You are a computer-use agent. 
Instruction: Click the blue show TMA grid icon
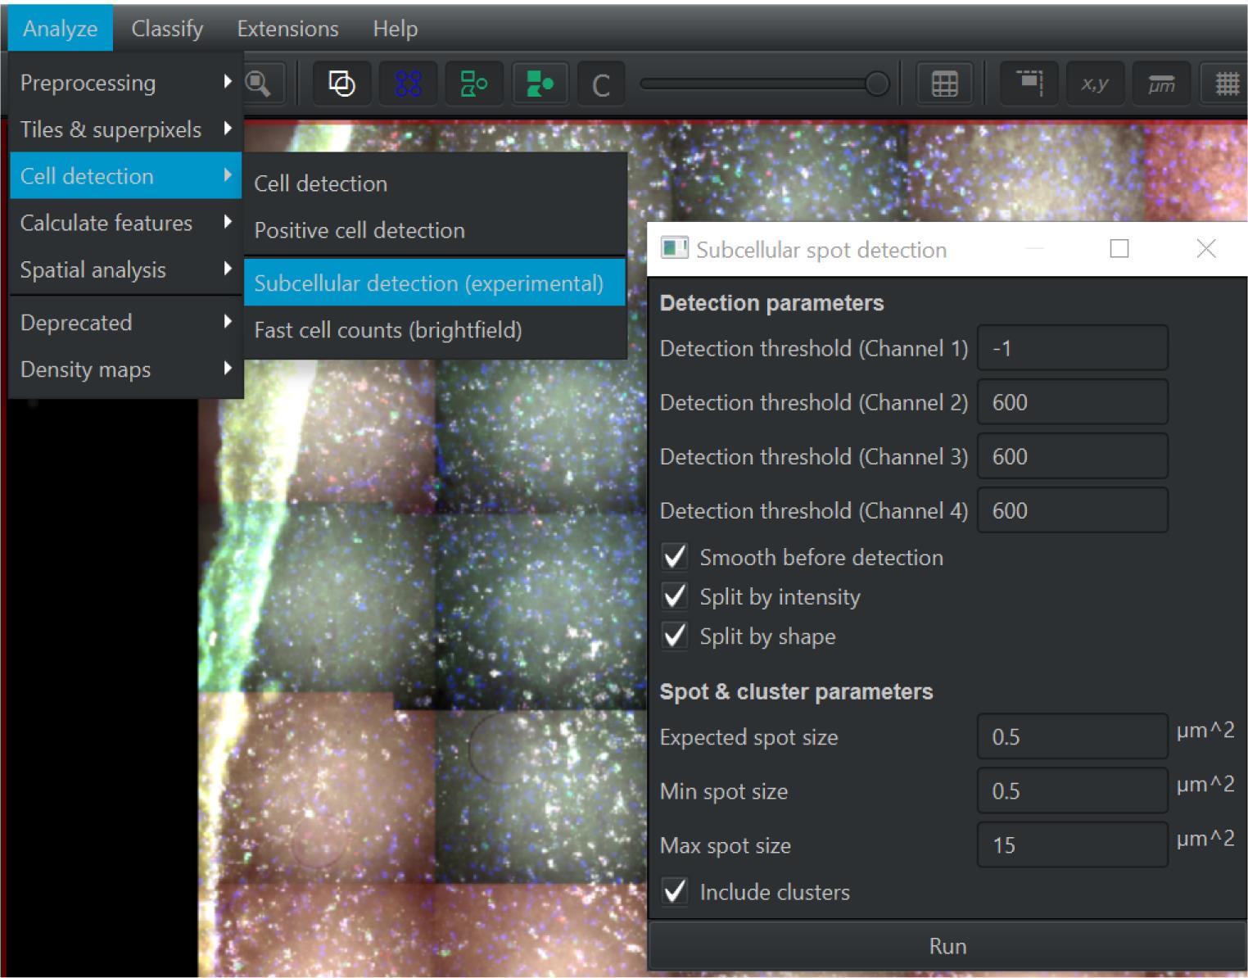408,84
